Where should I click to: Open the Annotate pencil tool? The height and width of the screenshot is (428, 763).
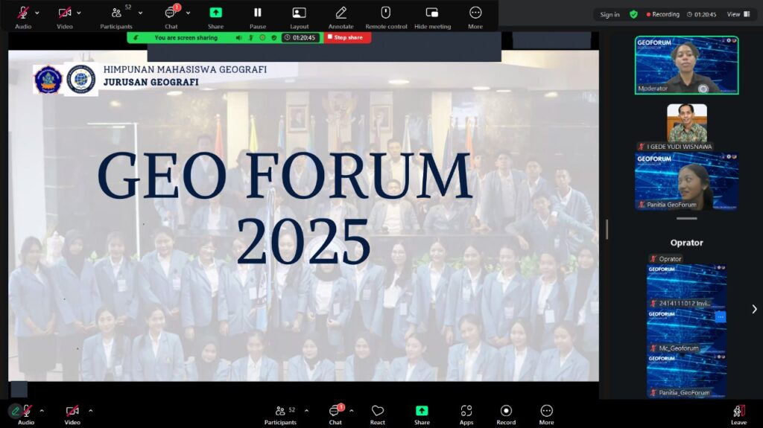click(x=341, y=13)
